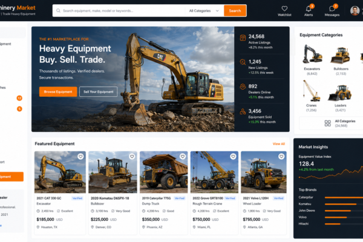Click the Active Listings stat icon
Viewport: 363px width, 242px height.
point(243,38)
